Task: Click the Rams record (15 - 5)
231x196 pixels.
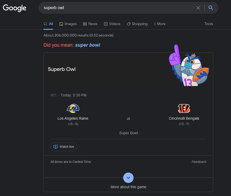Action: click(x=73, y=124)
